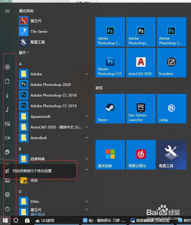191x225 pixels.
Task: Open the Videos camera sidebar icon
Action: coord(7,138)
